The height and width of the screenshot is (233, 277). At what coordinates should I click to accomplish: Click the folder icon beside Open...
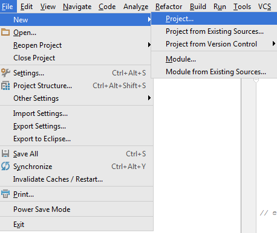(x=5, y=32)
